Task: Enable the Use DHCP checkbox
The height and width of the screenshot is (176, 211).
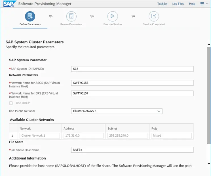Action: click(x=11, y=103)
